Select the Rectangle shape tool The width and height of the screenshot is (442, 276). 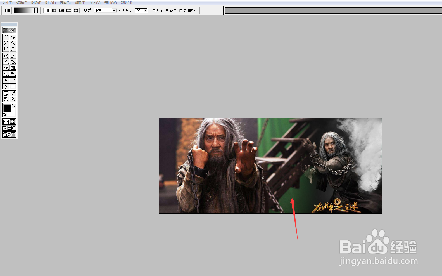13,86
